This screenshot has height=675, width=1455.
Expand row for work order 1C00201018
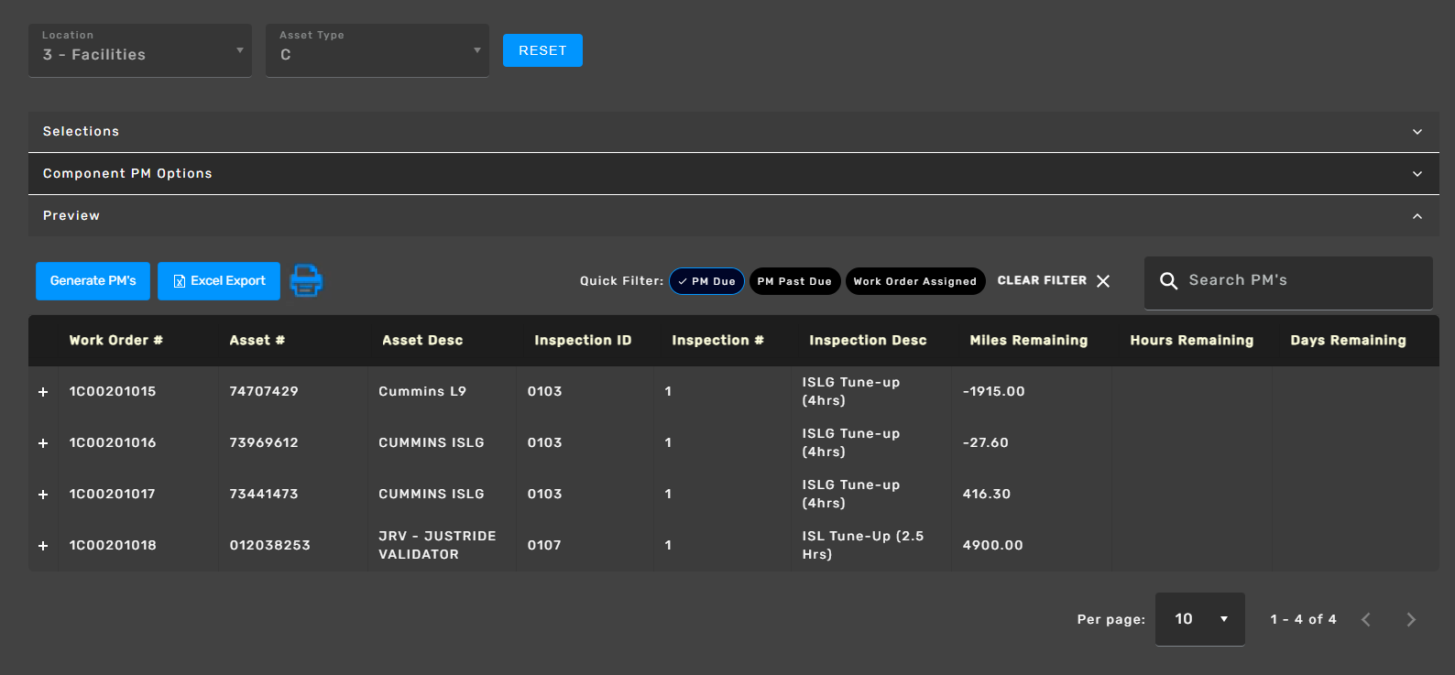[x=43, y=546]
